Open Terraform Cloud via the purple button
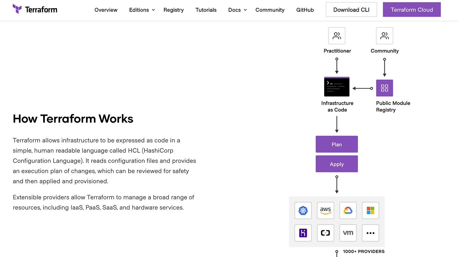Viewport: 458px width, 257px height. click(x=412, y=9)
